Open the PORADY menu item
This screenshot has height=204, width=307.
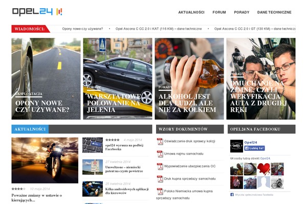(x=242, y=12)
